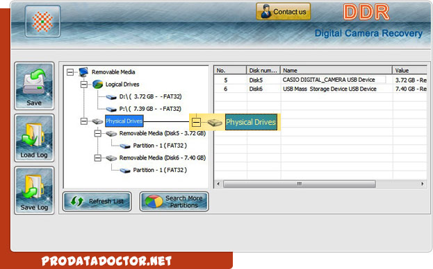Click Search More Partitions button
Image resolution: width=433 pixels, height=269 pixels.
174,202
